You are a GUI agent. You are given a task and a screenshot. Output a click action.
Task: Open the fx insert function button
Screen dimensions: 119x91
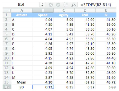point(74,4)
